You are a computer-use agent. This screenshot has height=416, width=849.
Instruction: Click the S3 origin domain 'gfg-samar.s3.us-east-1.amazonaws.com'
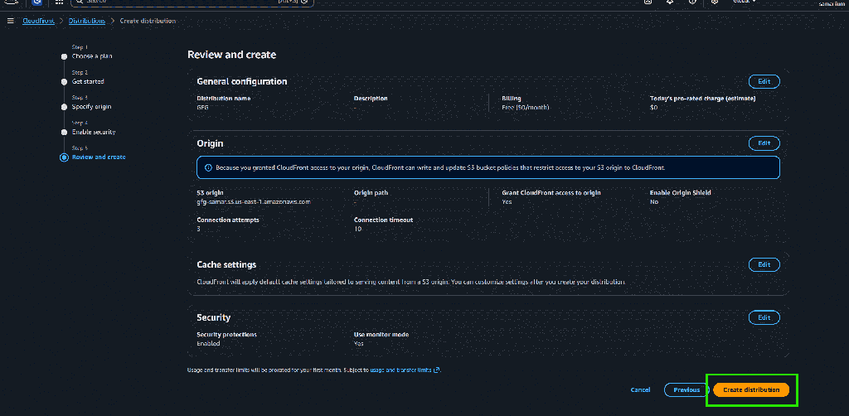pos(253,201)
